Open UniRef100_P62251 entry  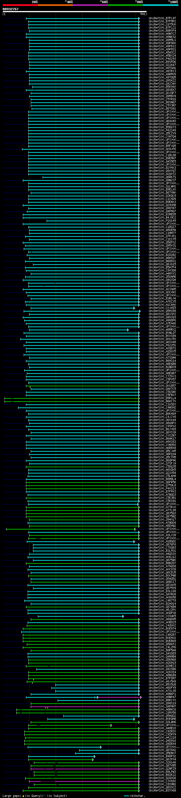[x=162, y=345]
